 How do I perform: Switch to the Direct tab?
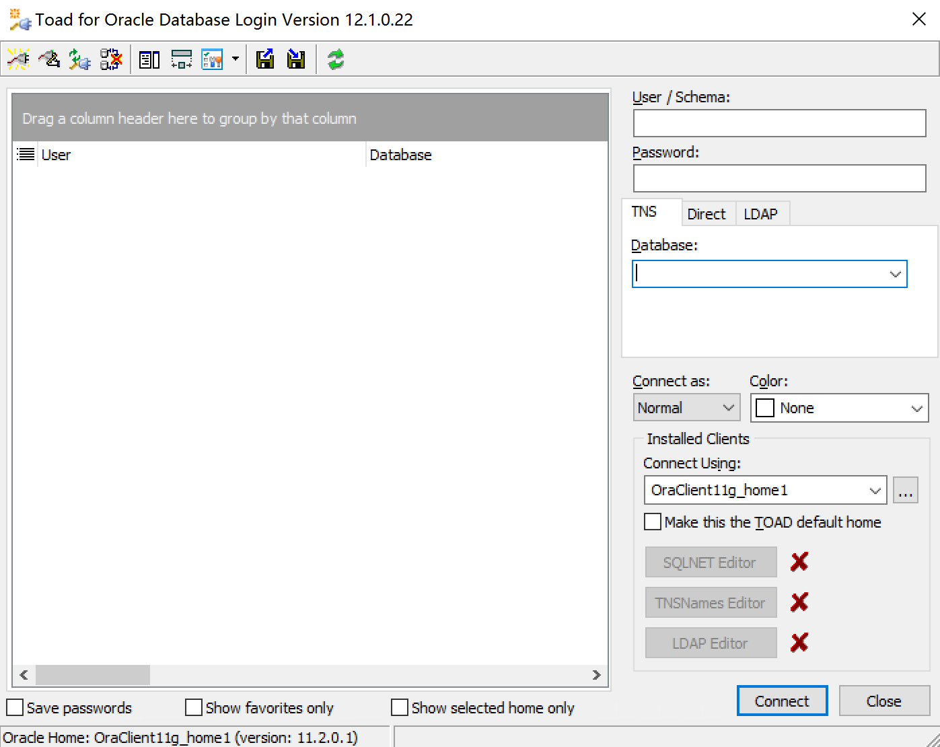(x=707, y=214)
